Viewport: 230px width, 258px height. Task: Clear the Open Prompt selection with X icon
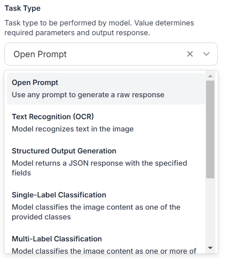[x=190, y=54]
